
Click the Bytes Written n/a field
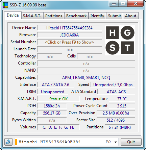coord(52,120)
